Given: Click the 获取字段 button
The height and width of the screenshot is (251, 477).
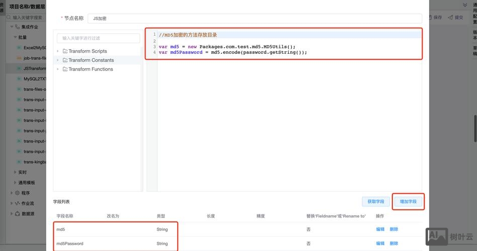Looking at the screenshot, I should point(375,201).
